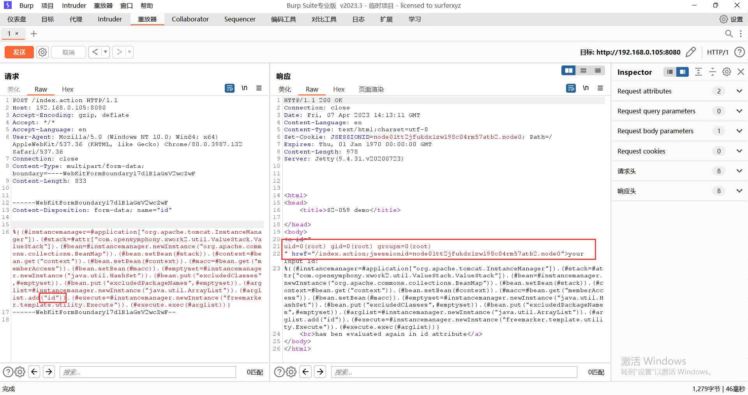Switch to the Sequencer tab
The height and width of the screenshot is (395, 748).
240,19
